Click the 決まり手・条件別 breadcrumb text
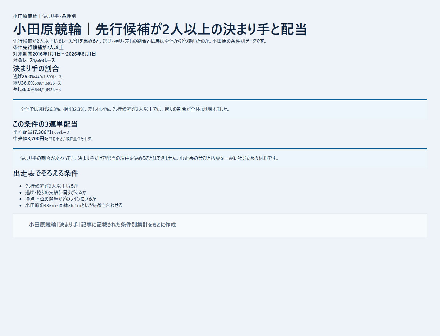Viewport: 440px width, 336px height. pyautogui.click(x=59, y=16)
